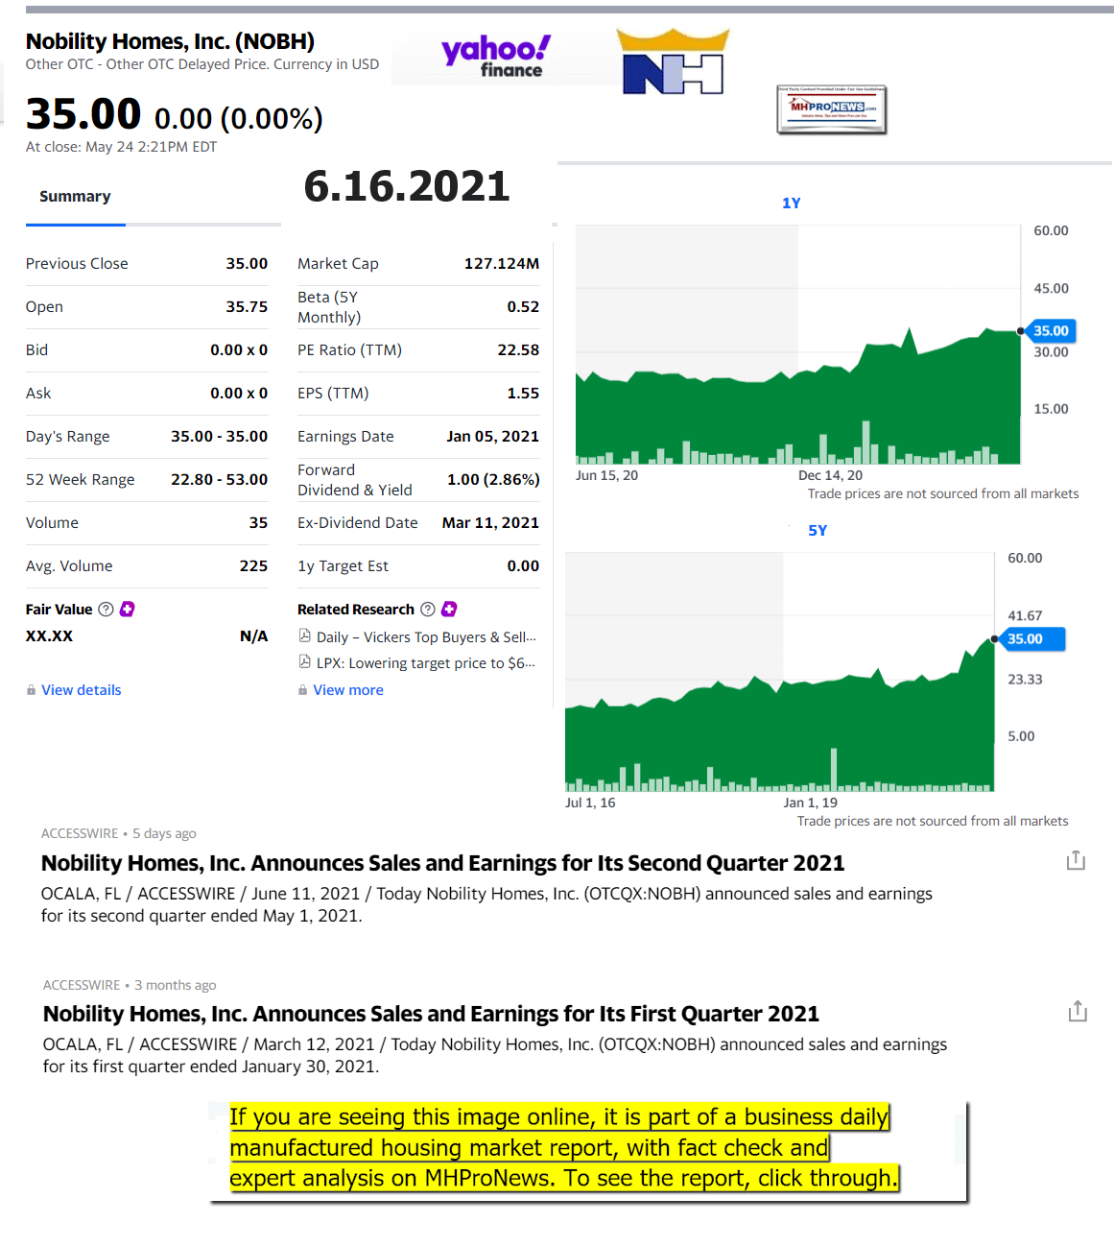Select the Summary tab

point(75,197)
